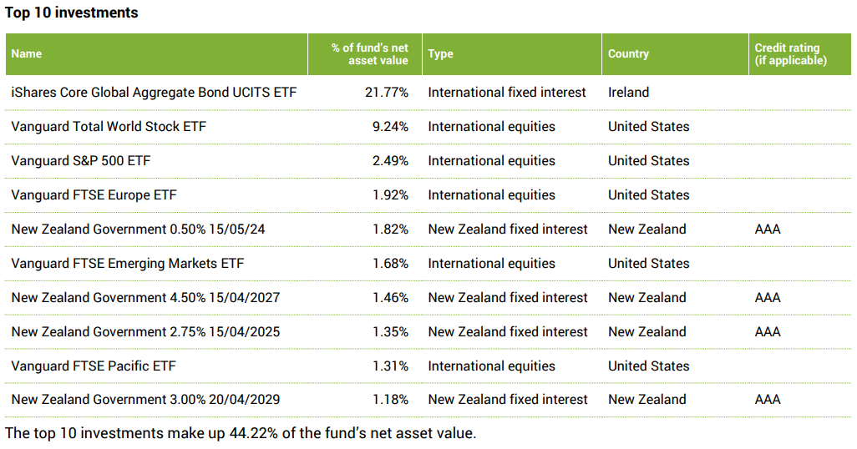Select New Zealand Government 3.00% 20/04/2029
This screenshot has height=449, width=857.
tap(145, 400)
